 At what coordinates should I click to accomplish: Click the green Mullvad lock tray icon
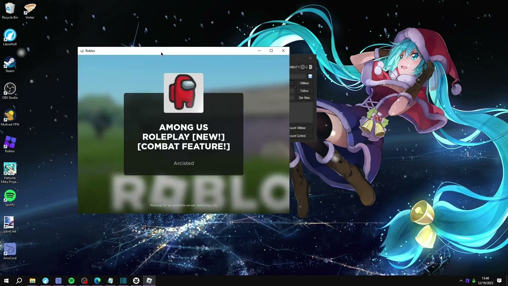474,281
